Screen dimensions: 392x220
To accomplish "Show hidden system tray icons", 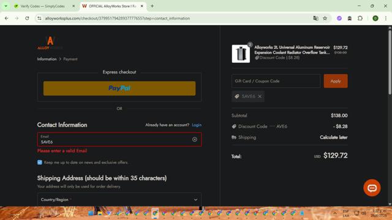I will (335, 213).
